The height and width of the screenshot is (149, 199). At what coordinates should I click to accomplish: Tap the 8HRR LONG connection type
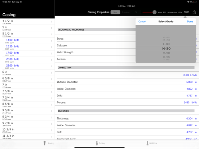(190, 75)
